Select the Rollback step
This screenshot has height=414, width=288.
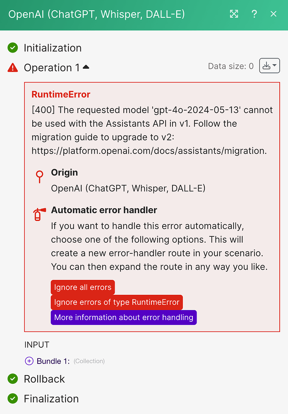coord(44,379)
